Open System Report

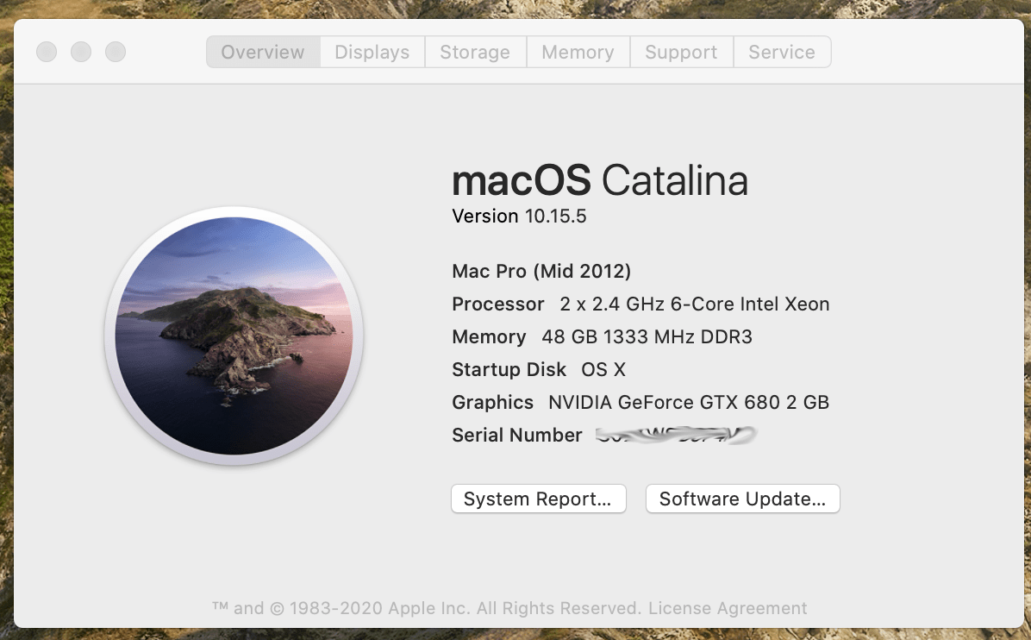click(x=538, y=499)
